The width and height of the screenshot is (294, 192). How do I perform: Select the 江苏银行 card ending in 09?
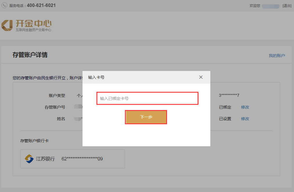pyautogui.click(x=72, y=159)
